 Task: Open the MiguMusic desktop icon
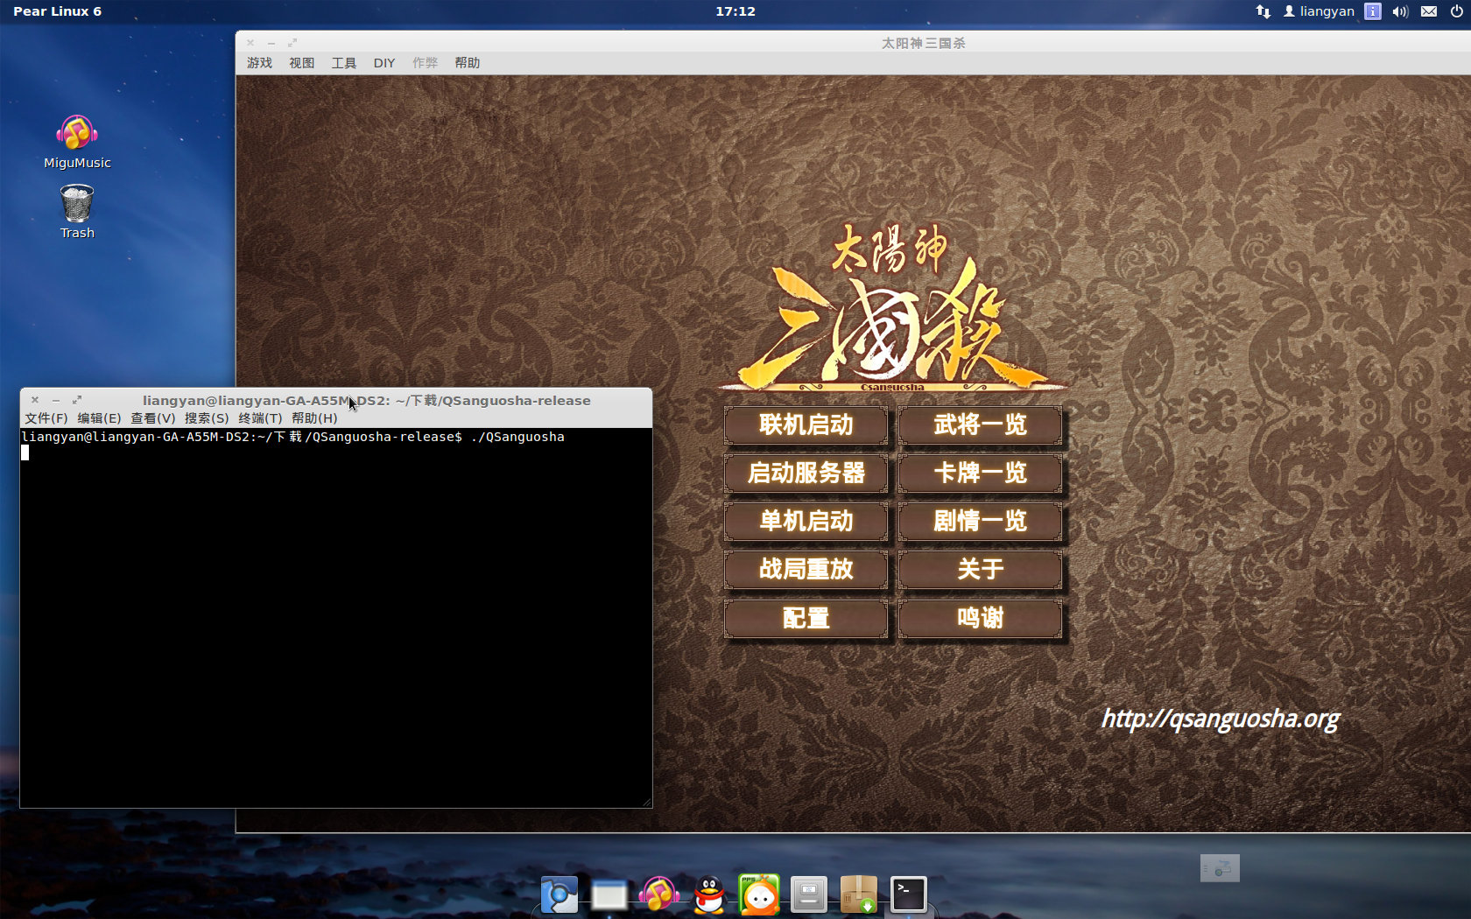click(x=77, y=142)
